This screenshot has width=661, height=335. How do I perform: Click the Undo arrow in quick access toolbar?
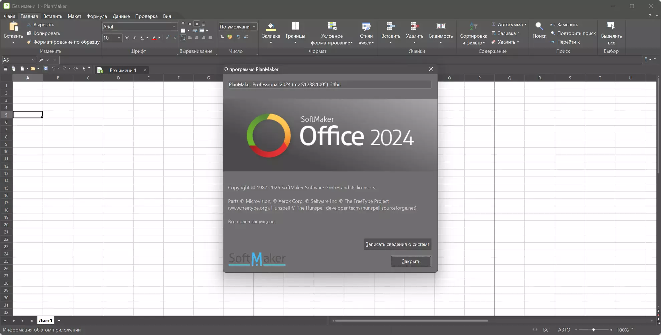click(53, 69)
